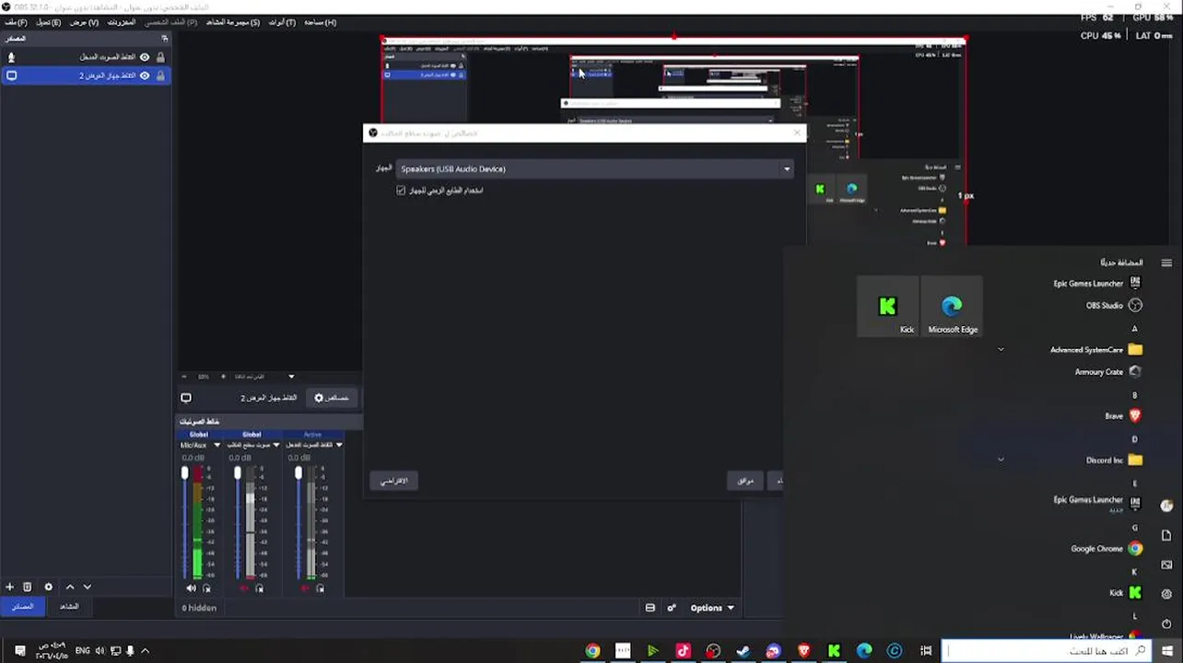Open Properties button in source toolbar
The width and height of the screenshot is (1183, 663).
(332, 398)
